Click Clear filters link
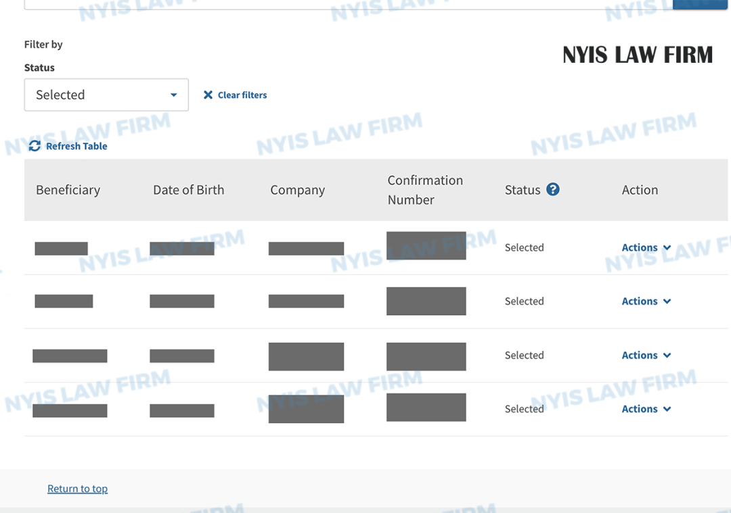The width and height of the screenshot is (731, 513). tap(236, 95)
